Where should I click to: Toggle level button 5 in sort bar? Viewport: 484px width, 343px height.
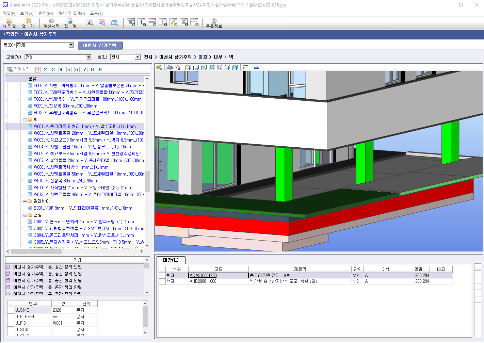click(69, 69)
